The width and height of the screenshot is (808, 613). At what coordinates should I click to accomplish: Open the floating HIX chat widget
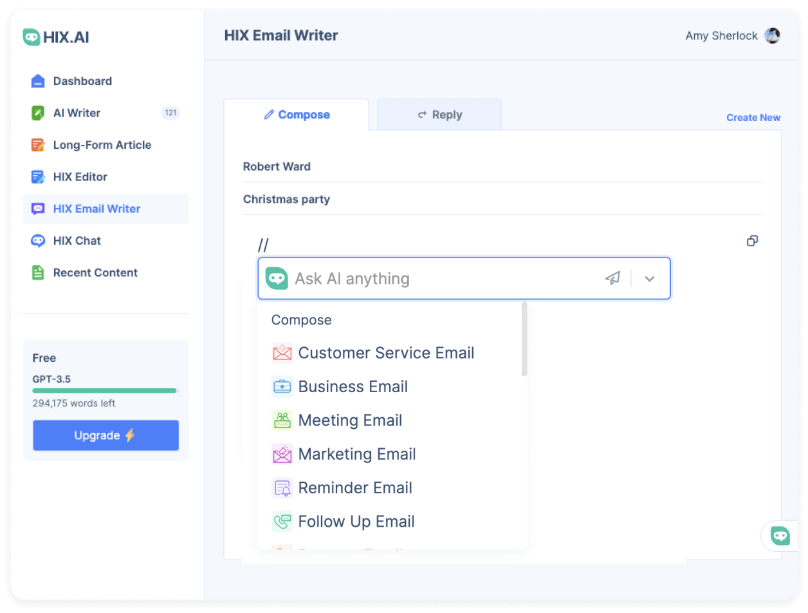pos(780,536)
